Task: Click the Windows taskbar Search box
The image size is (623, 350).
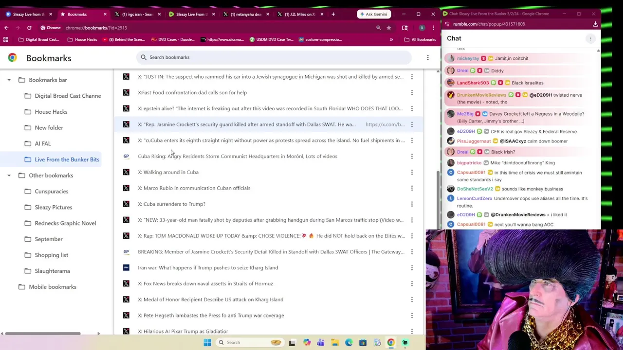Action: coord(250,342)
